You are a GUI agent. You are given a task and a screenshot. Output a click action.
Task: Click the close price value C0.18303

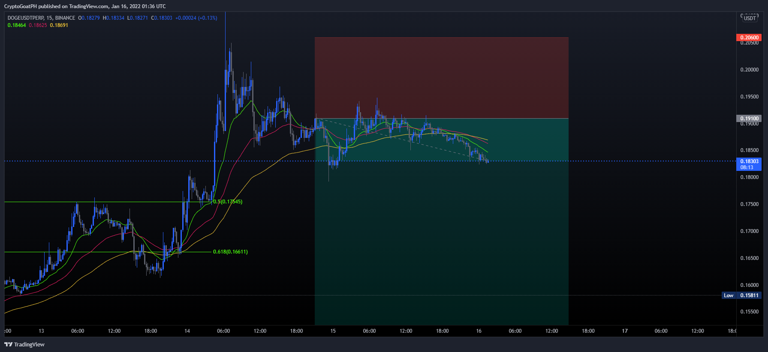pyautogui.click(x=162, y=18)
